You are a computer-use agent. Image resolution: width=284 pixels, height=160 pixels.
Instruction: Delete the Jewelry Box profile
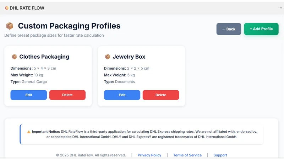(161, 95)
